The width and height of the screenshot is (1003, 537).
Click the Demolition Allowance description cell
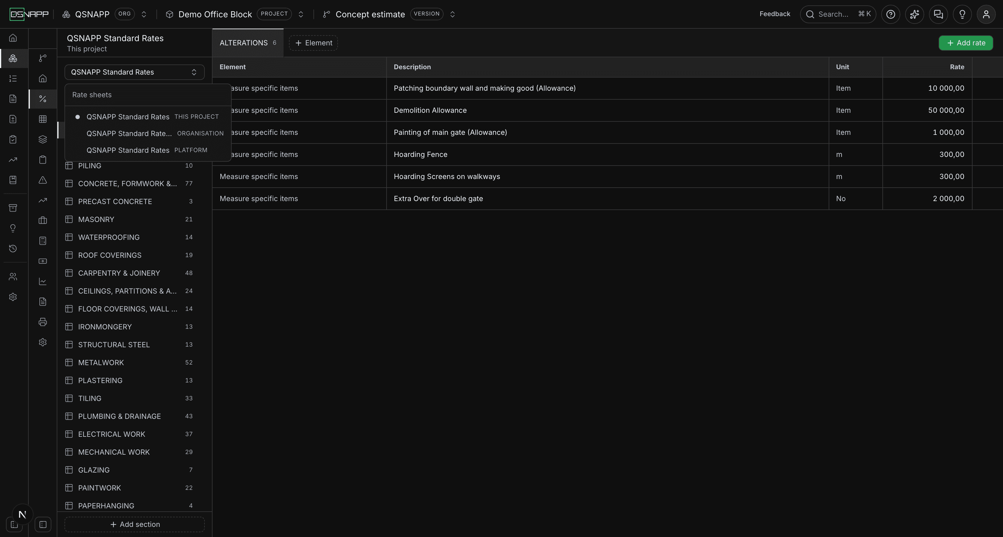pos(607,110)
